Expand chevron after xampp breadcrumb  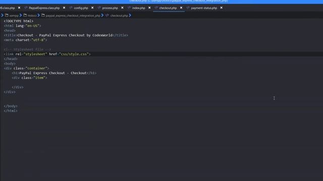[21, 16]
